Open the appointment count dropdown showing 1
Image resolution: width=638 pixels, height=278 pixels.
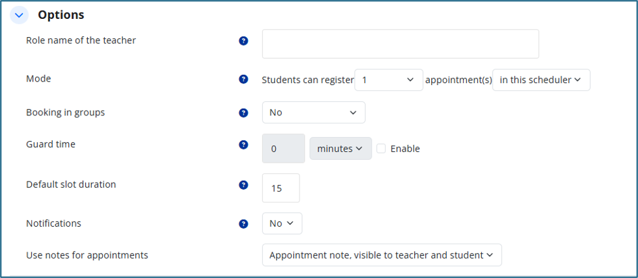pos(389,80)
